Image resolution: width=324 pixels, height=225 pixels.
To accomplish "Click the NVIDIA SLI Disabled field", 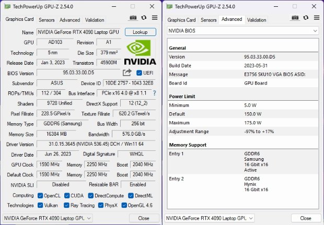I will (x=61, y=184).
